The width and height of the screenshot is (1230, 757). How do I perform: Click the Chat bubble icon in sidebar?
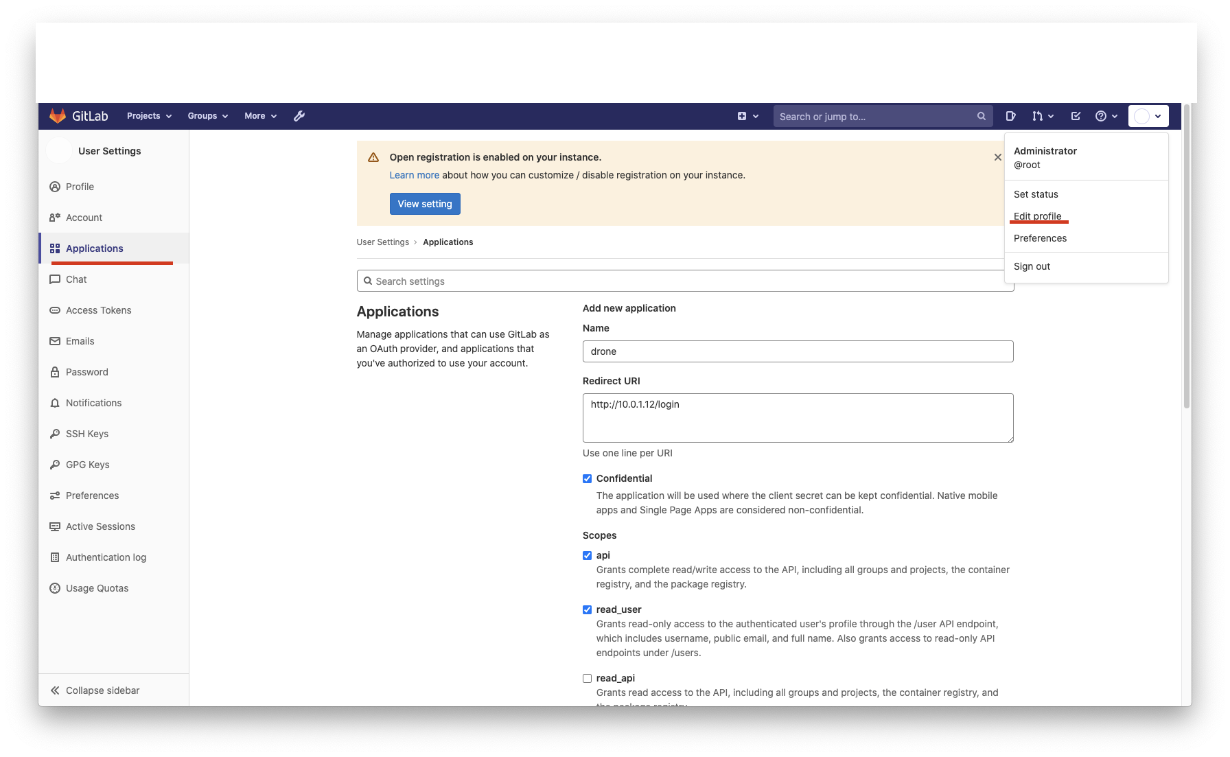click(x=55, y=279)
